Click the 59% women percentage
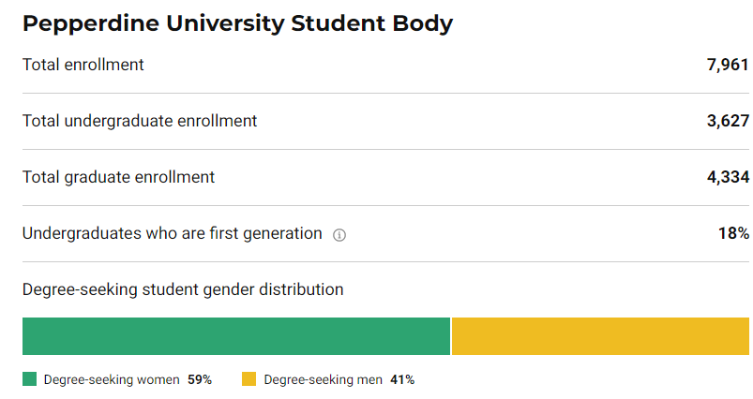Image resolution: width=753 pixels, height=399 pixels. click(200, 380)
